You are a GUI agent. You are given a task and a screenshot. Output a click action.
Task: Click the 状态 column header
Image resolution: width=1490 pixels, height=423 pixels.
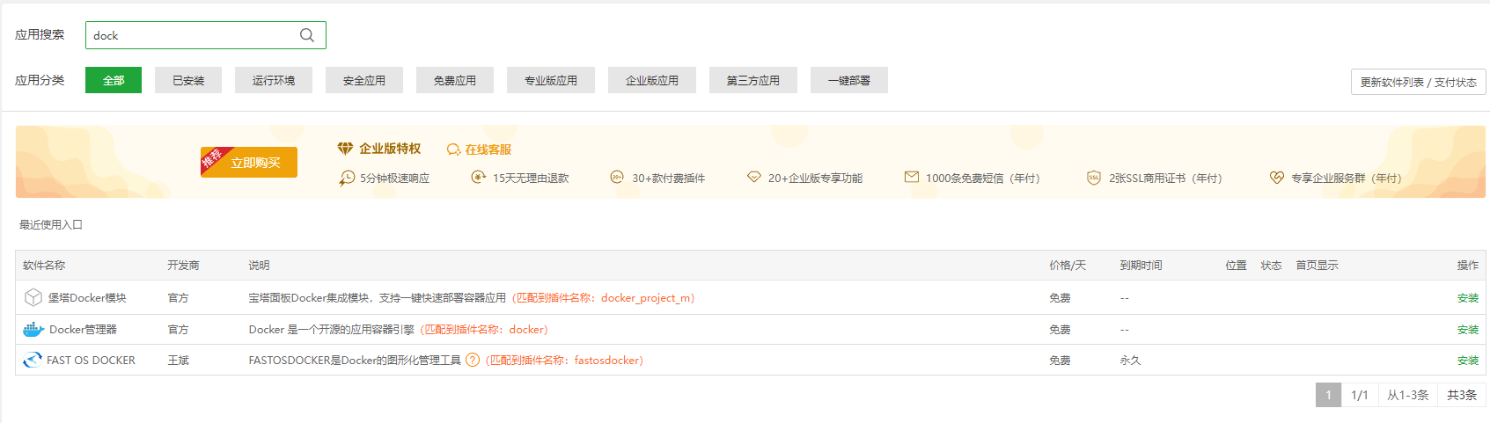click(1271, 265)
